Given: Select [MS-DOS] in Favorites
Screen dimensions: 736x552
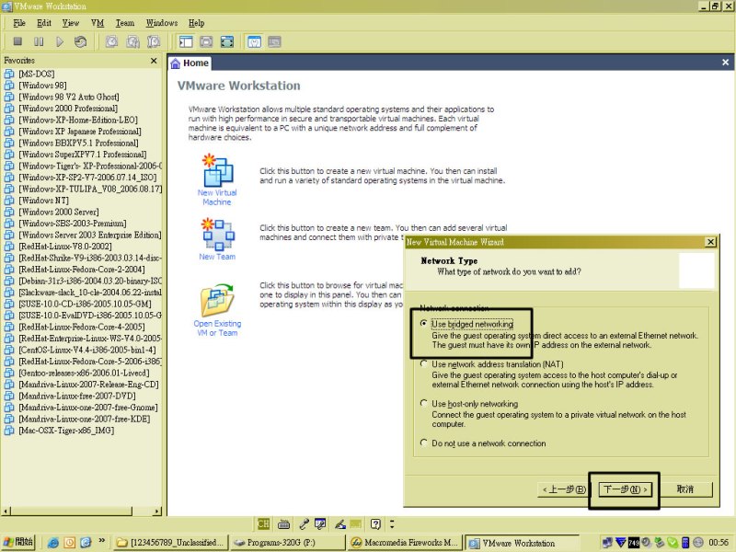Looking at the screenshot, I should (36, 74).
